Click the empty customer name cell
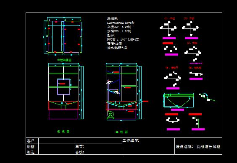The width and height of the screenshot is (237, 163). tap(80, 140)
